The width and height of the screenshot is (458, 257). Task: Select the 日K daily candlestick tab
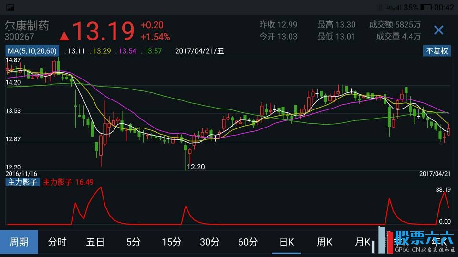tap(286, 242)
